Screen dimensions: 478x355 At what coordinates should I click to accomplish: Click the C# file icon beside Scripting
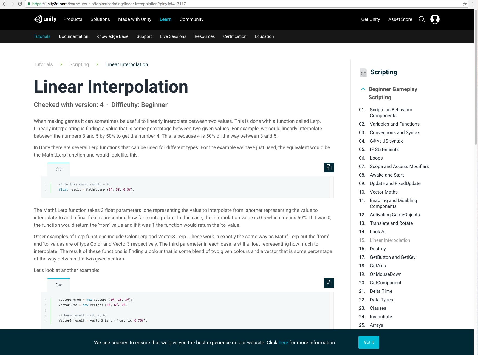coord(363,72)
